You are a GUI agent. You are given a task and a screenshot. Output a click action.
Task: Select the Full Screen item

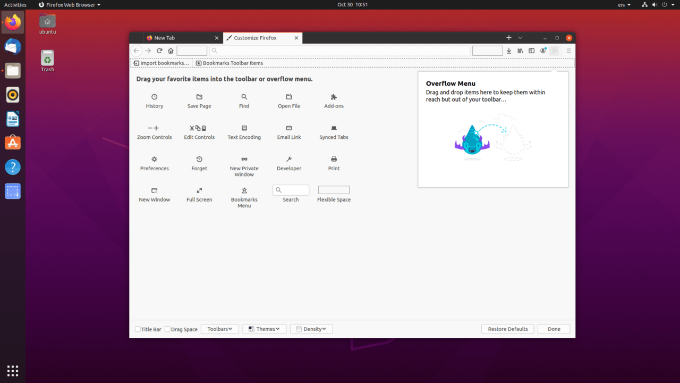point(199,195)
